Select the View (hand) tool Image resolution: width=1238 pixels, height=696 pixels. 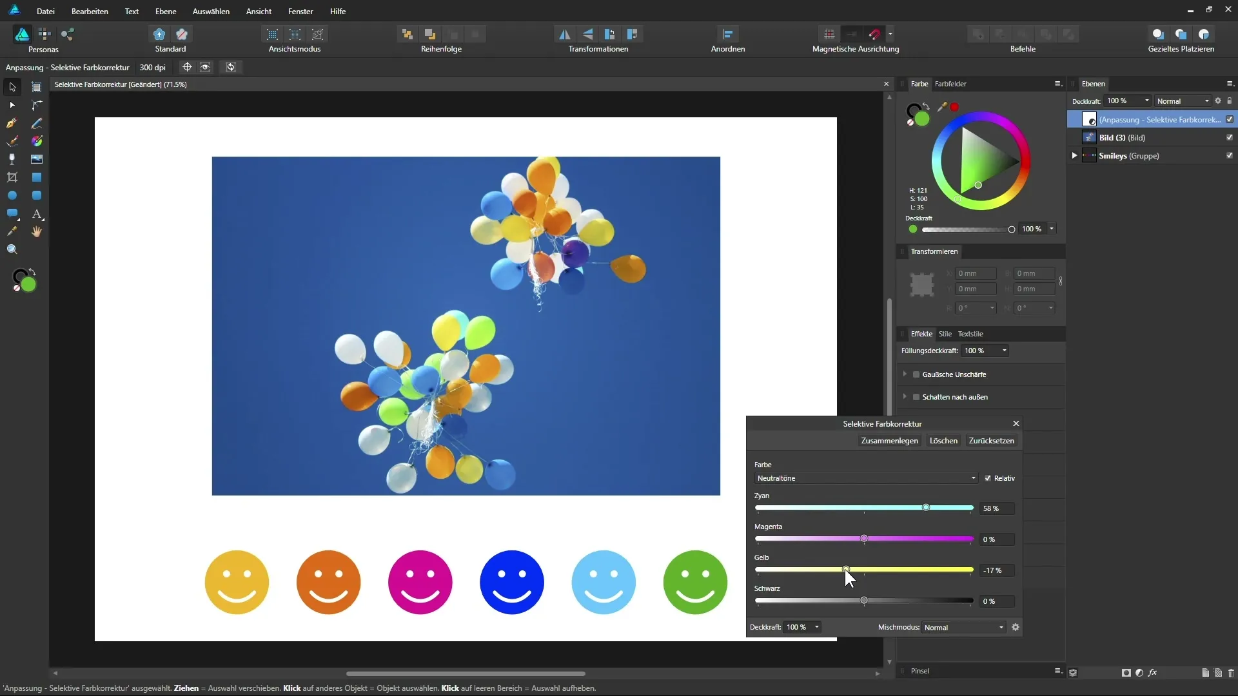[37, 231]
